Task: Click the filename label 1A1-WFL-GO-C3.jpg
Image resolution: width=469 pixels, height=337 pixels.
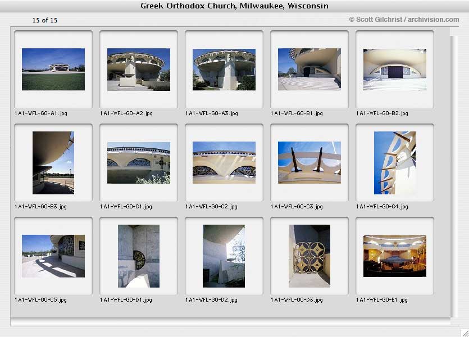Action: 297,207
